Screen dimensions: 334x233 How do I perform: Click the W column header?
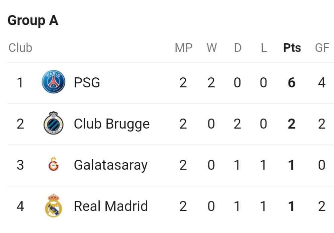click(212, 48)
